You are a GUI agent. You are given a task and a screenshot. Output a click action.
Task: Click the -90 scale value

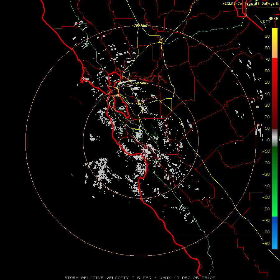click(x=266, y=244)
